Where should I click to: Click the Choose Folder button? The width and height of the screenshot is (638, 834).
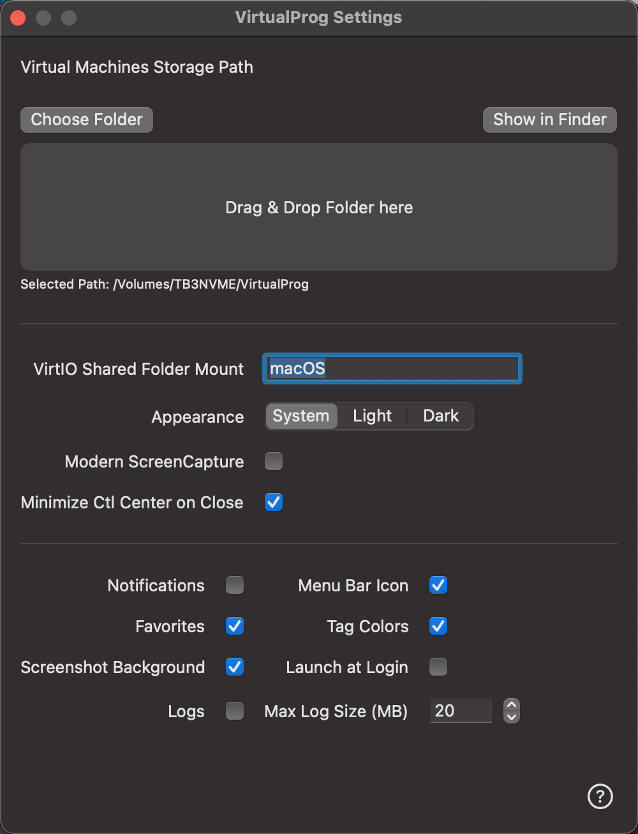[87, 120]
